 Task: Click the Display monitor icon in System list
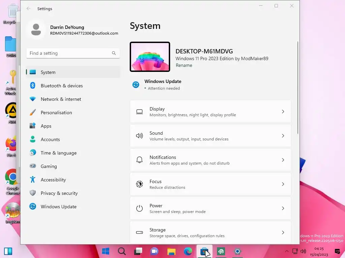click(139, 112)
